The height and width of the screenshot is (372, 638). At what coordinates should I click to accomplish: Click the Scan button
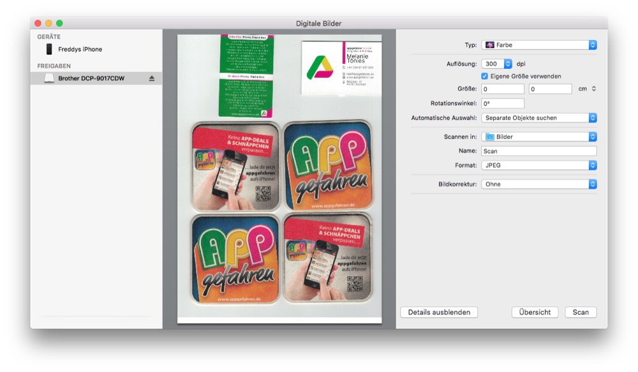click(581, 313)
